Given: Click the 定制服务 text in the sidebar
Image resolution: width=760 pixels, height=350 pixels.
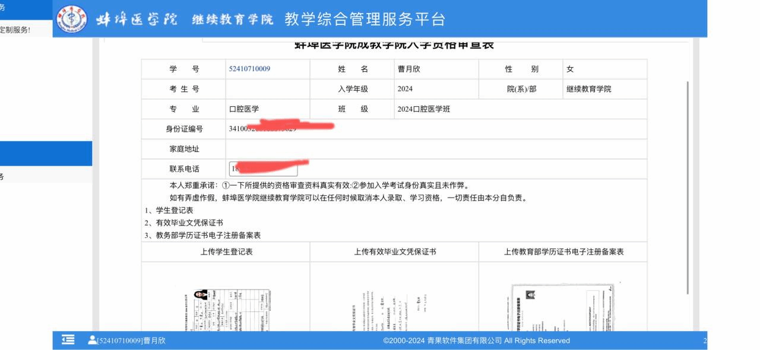Looking at the screenshot, I should [x=15, y=30].
